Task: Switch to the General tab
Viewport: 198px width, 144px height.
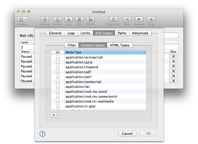Action: (55, 33)
